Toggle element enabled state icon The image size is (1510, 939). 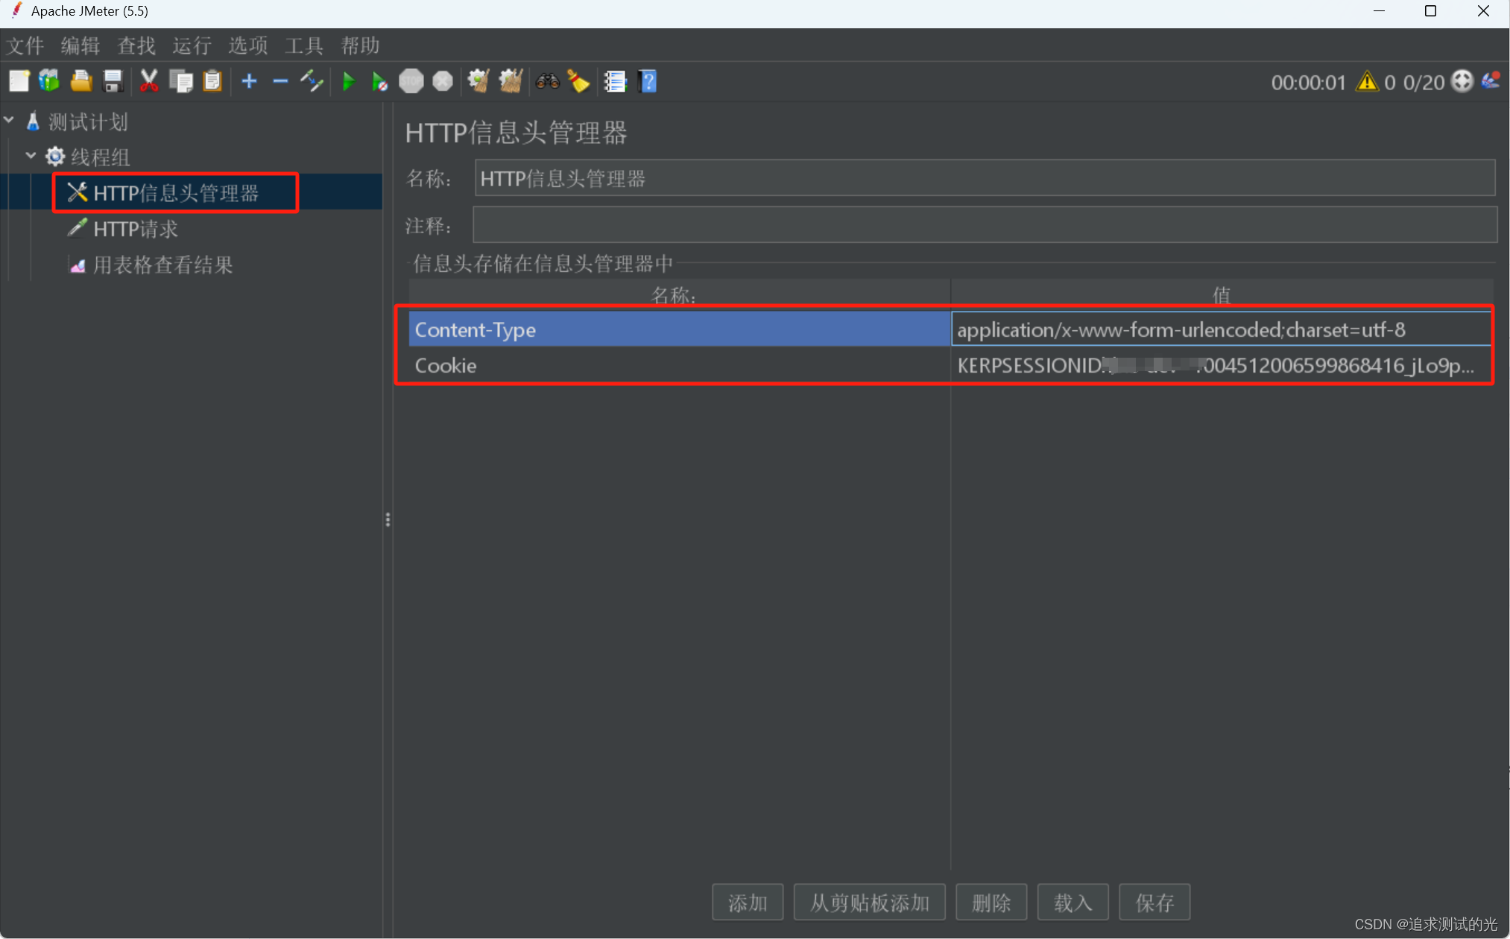click(312, 81)
